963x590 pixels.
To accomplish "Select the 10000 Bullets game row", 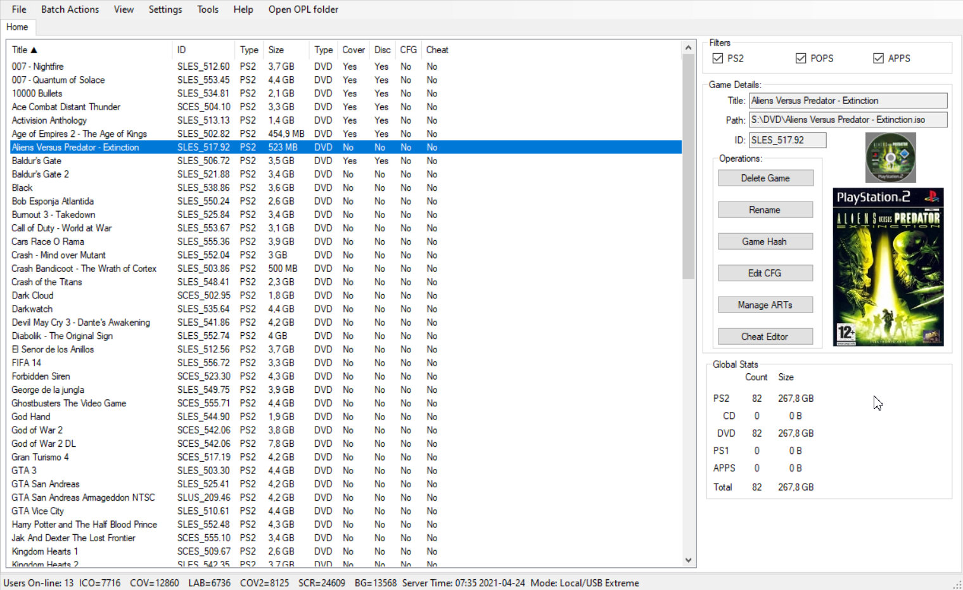I will (x=345, y=93).
